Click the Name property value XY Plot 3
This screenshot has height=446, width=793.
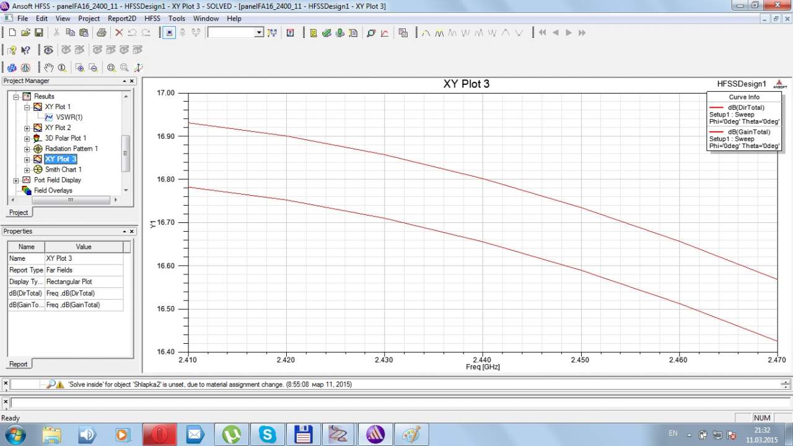(84, 258)
